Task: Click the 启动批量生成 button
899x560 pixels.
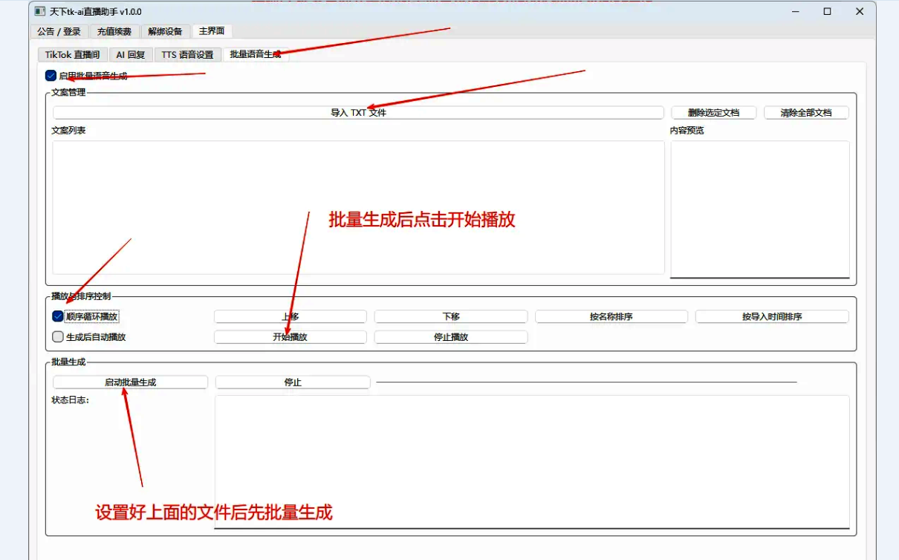Action: pos(130,382)
